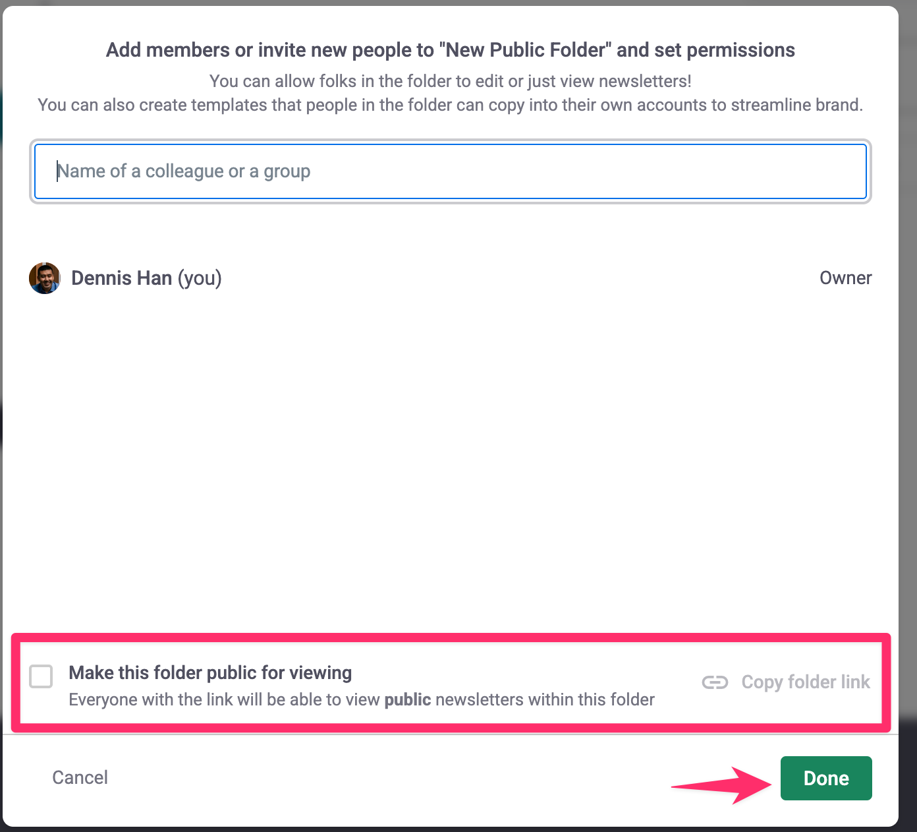Viewport: 917px width, 832px height.
Task: Click the pink arrow pointing at Done
Action: click(x=721, y=785)
